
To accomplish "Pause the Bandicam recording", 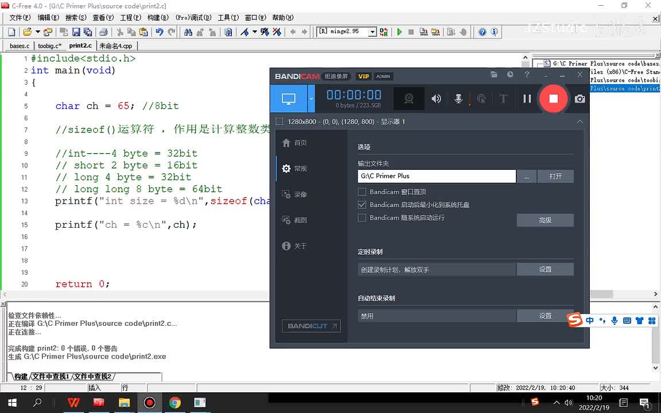I will click(x=527, y=99).
